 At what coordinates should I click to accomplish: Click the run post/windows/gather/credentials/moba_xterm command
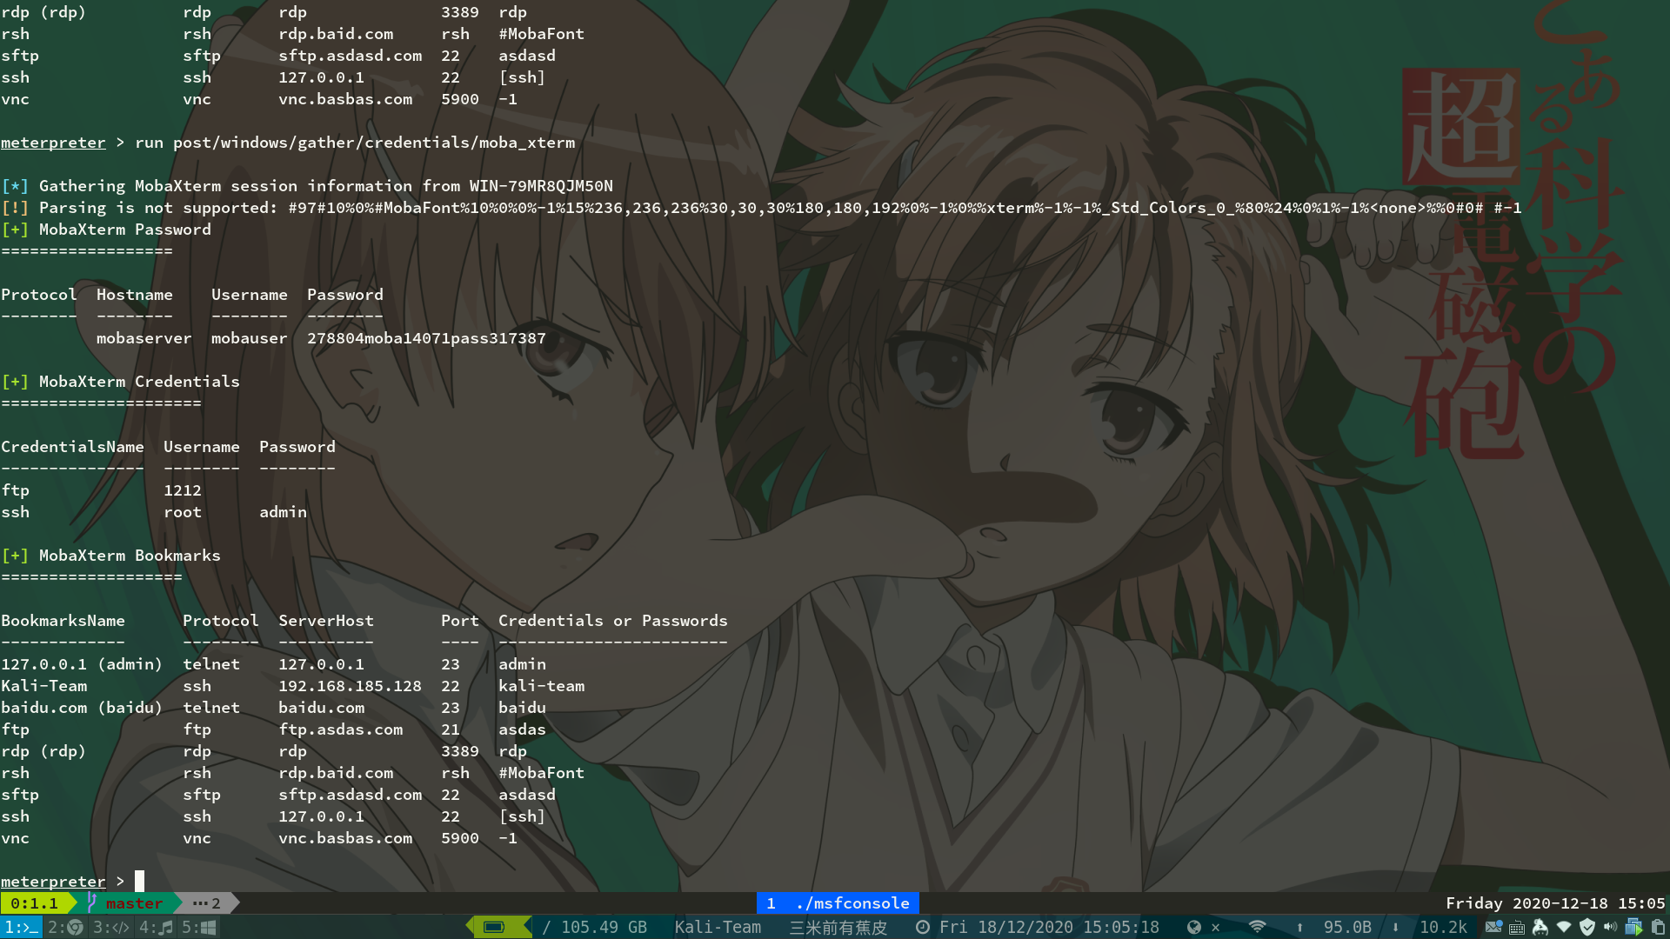click(x=355, y=143)
